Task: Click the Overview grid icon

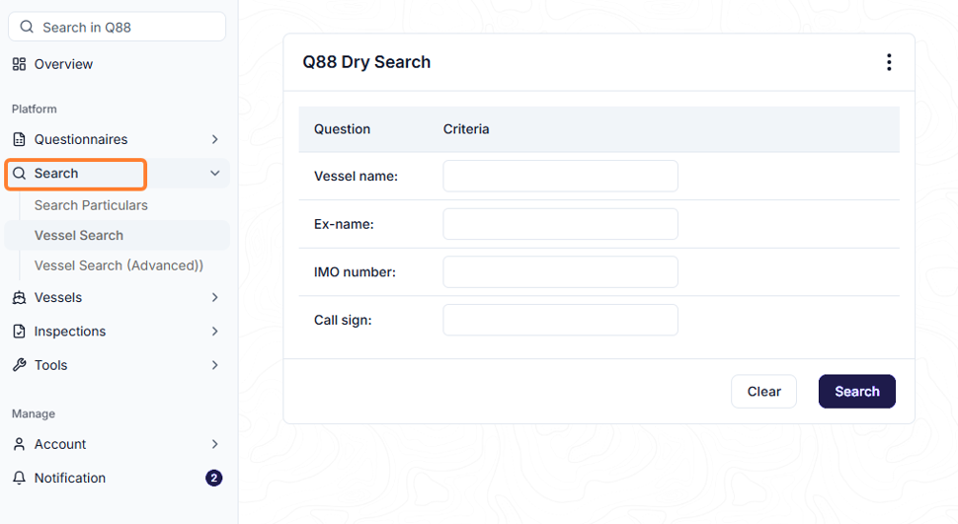Action: pyautogui.click(x=19, y=64)
